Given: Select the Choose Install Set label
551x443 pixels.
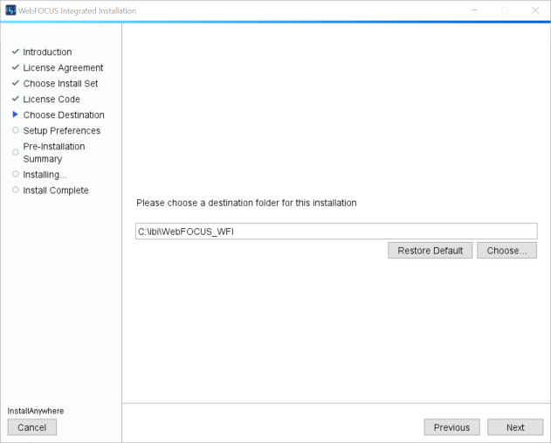Looking at the screenshot, I should pos(60,83).
